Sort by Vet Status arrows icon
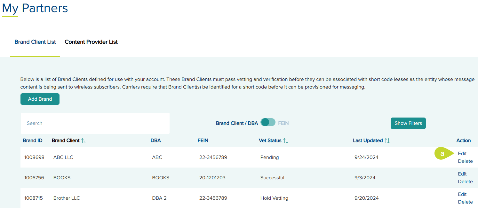This screenshot has height=208, width=478. pos(286,141)
